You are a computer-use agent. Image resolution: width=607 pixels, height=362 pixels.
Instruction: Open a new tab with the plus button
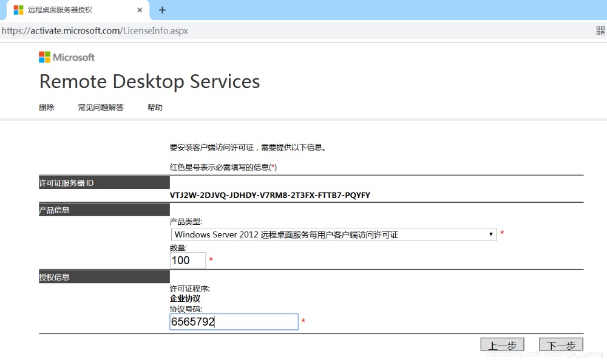pyautogui.click(x=162, y=10)
